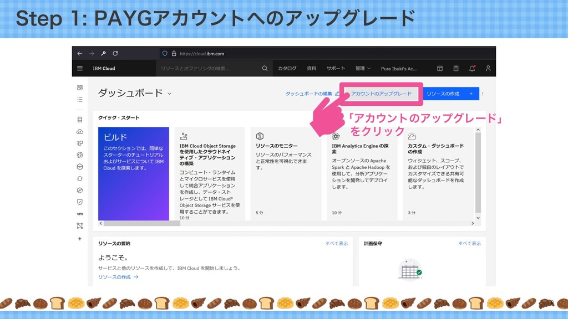Click the padlock site info icon
Image resolution: width=568 pixels, height=319 pixels.
coord(174,54)
